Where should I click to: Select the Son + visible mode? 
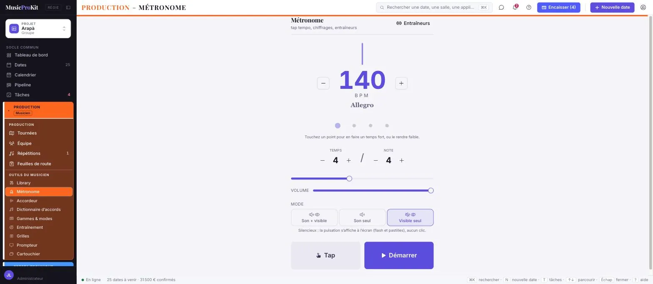pyautogui.click(x=314, y=218)
